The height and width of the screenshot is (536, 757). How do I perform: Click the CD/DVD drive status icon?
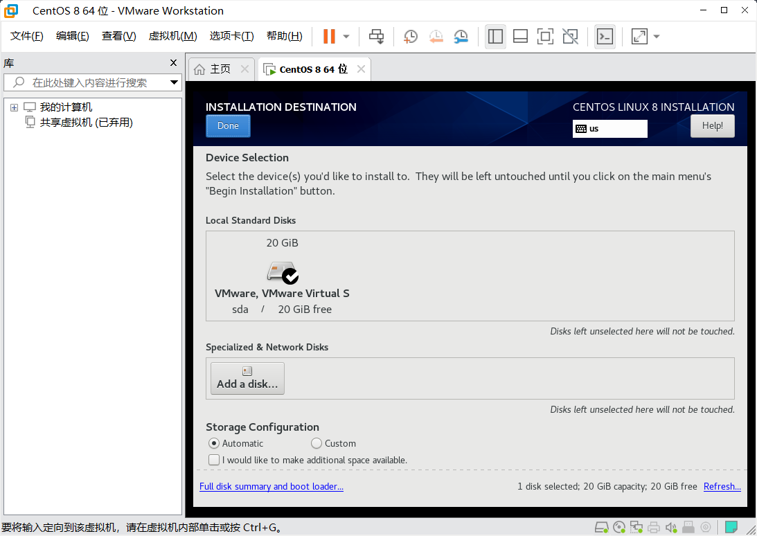(619, 527)
